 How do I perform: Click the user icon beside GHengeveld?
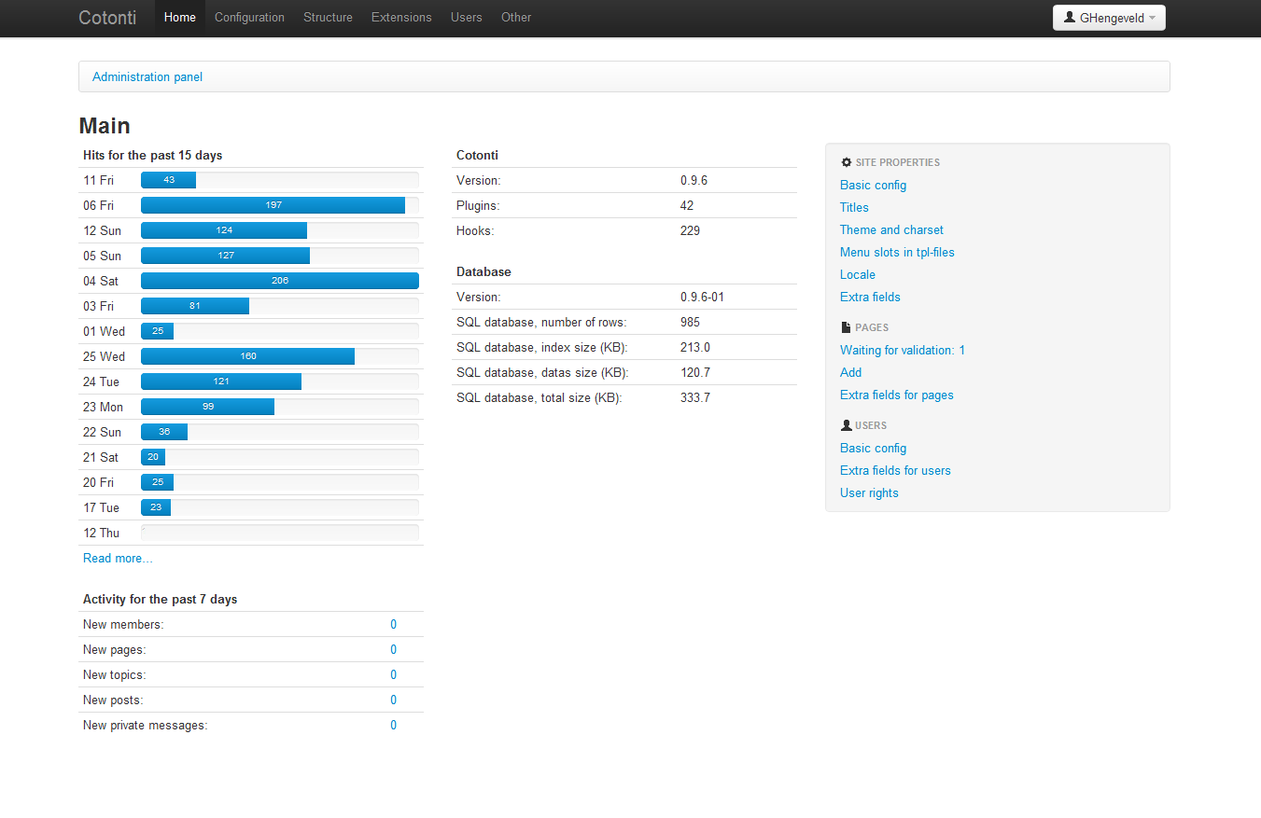[1070, 17]
